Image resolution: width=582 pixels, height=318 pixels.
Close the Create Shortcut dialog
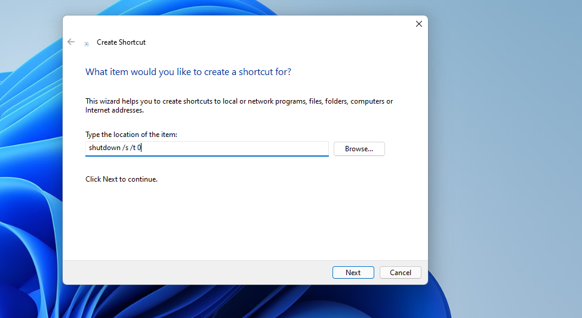point(419,24)
